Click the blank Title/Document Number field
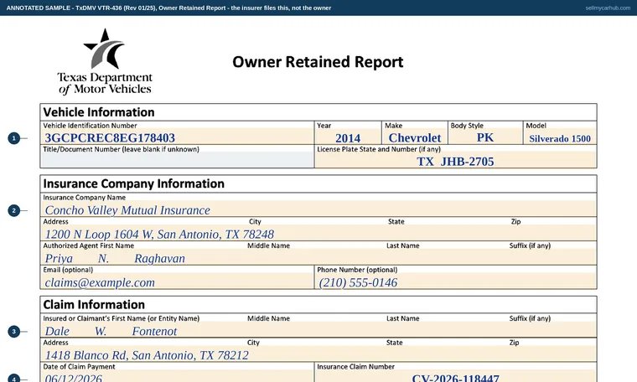Viewport: 637px width, 382px height. [177, 160]
